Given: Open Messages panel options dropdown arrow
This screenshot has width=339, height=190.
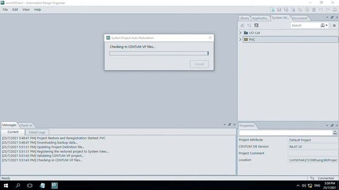Looking at the screenshot, I should pyautogui.click(x=225, y=125).
